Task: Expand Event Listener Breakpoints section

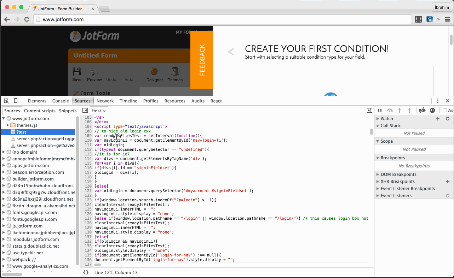Action: [378, 189]
